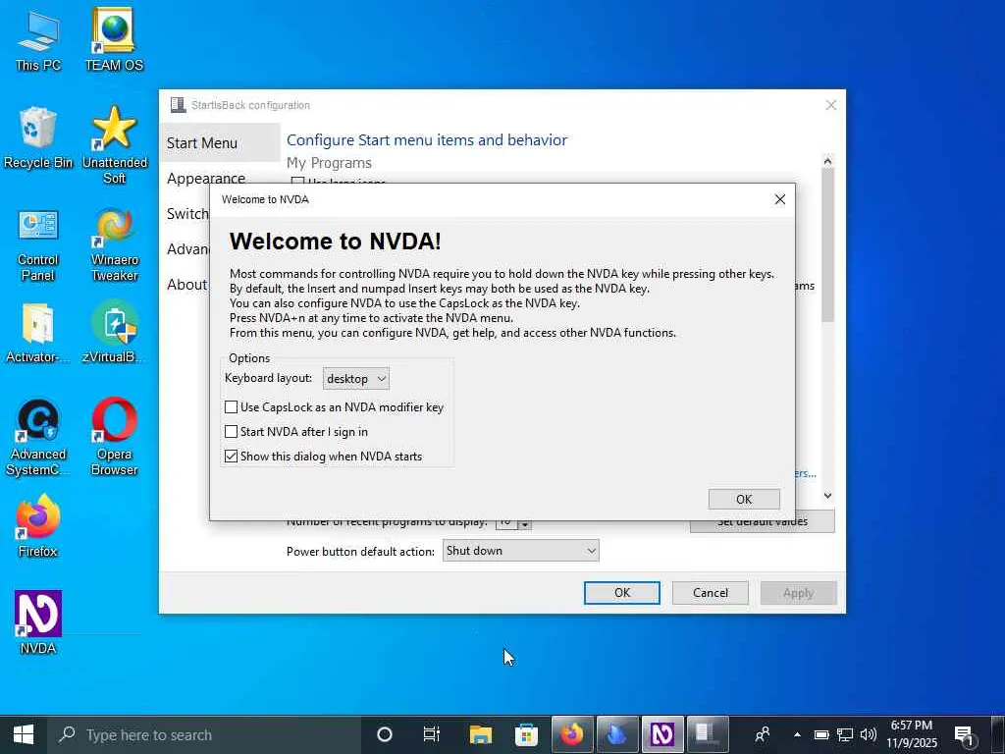
Task: Show hidden tray icons arrow
Action: (x=797, y=734)
